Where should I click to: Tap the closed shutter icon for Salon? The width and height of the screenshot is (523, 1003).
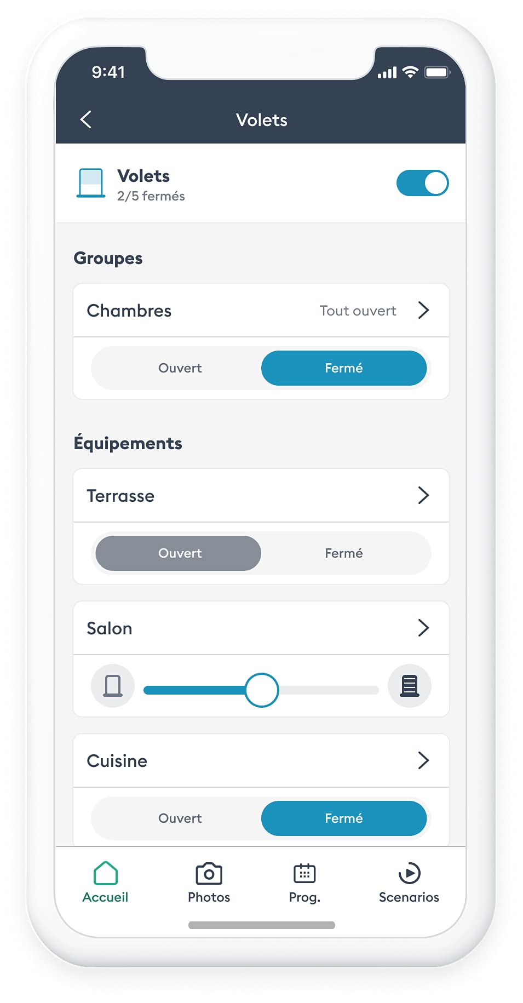(x=409, y=686)
